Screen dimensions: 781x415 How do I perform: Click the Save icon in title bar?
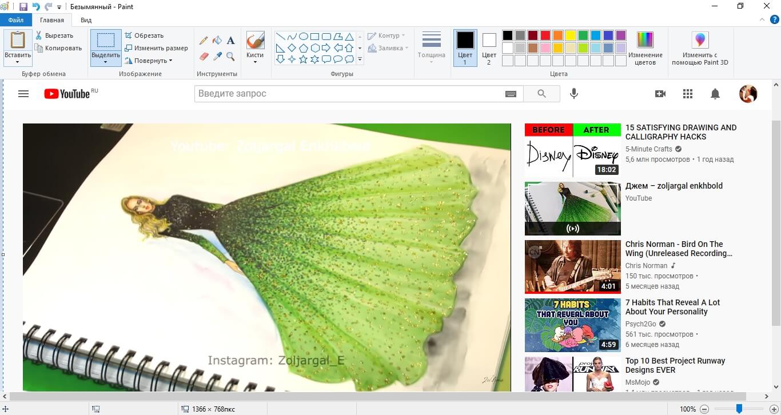tap(23, 7)
